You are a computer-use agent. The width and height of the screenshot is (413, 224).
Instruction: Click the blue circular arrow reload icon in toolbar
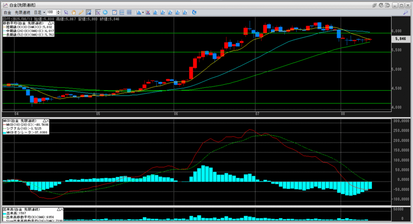click(x=194, y=13)
